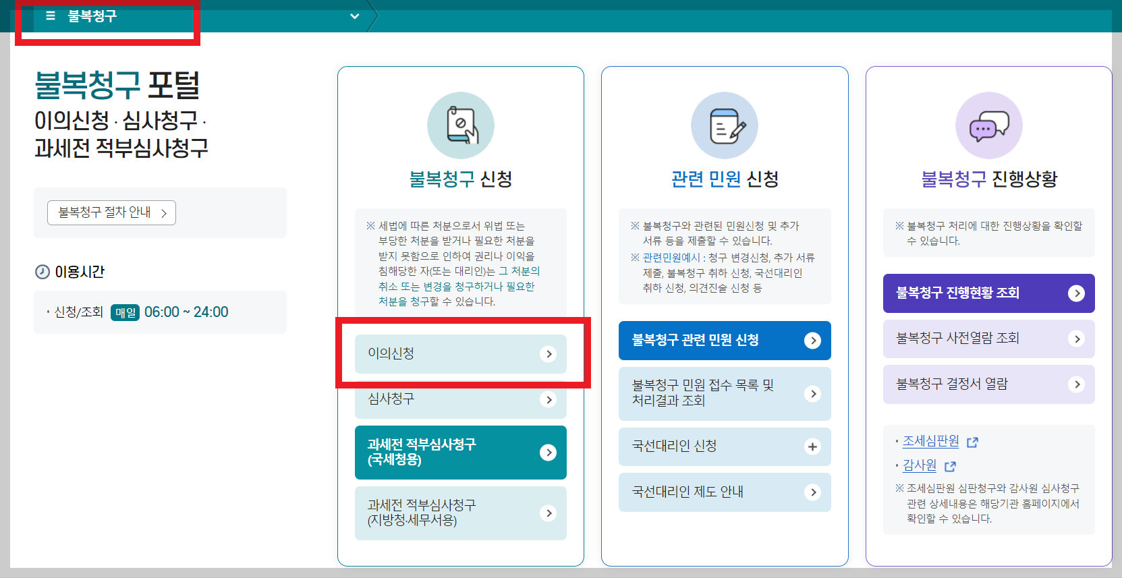
Task: Click arrow icon on 불복청구 관련 민원 신청
Action: click(813, 341)
